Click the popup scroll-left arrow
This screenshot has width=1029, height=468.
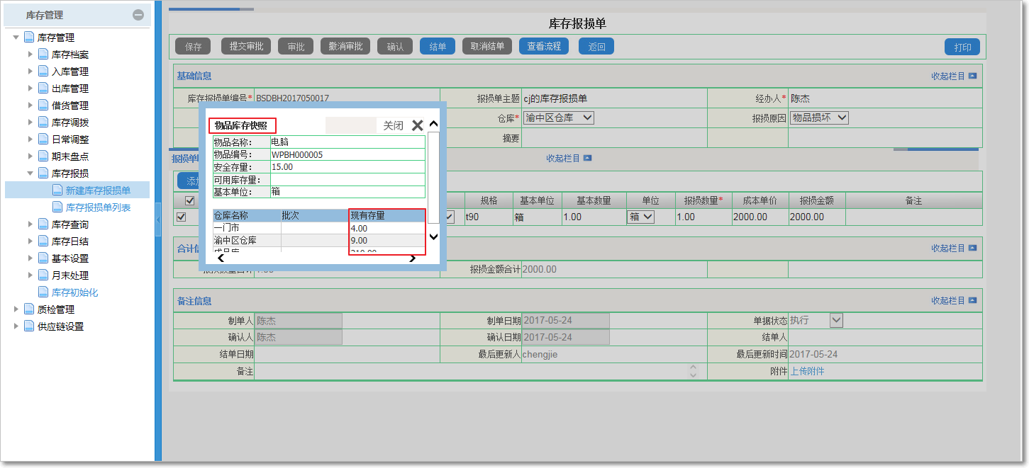click(x=221, y=258)
